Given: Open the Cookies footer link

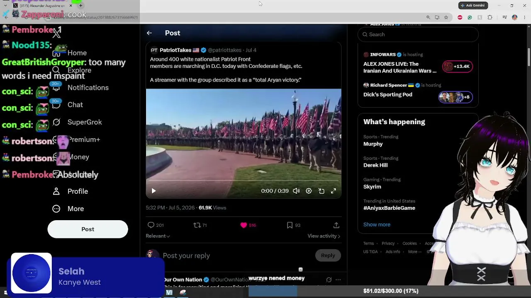Looking at the screenshot, I should point(409,243).
